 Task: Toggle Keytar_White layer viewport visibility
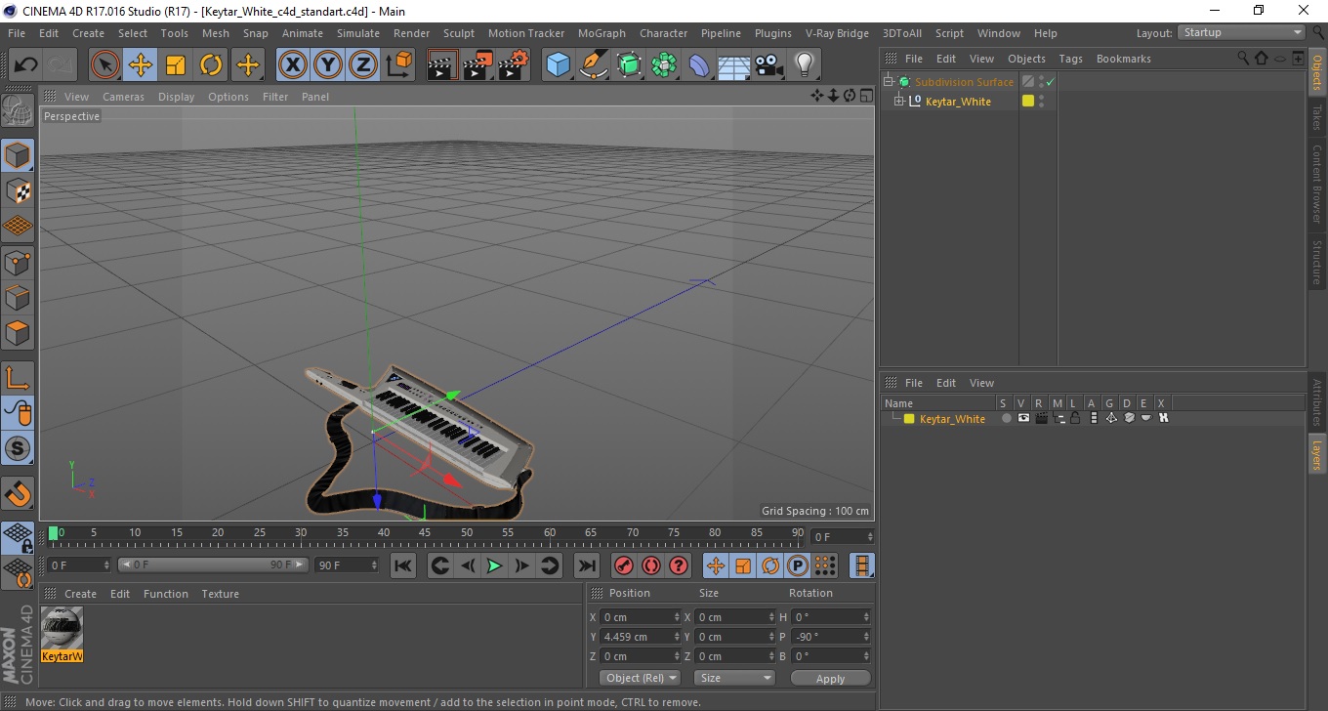(x=1023, y=418)
